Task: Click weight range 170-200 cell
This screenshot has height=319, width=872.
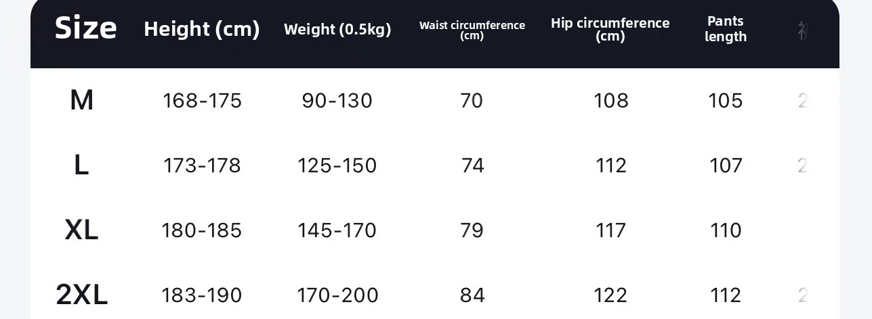Action: pyautogui.click(x=337, y=295)
